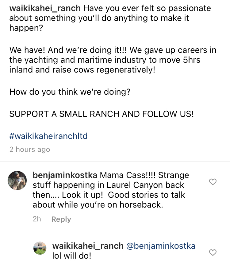Screen dimensions: 230x266
Task: Open the #waikikaheiranchltd hashtag
Action: point(48,136)
